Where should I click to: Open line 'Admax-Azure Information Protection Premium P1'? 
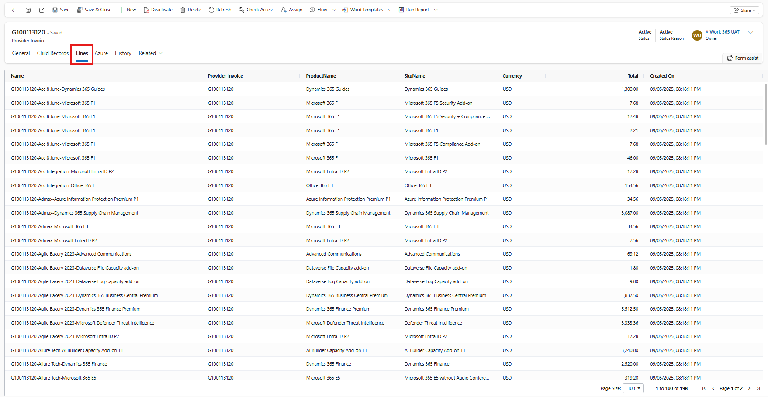[75, 199]
